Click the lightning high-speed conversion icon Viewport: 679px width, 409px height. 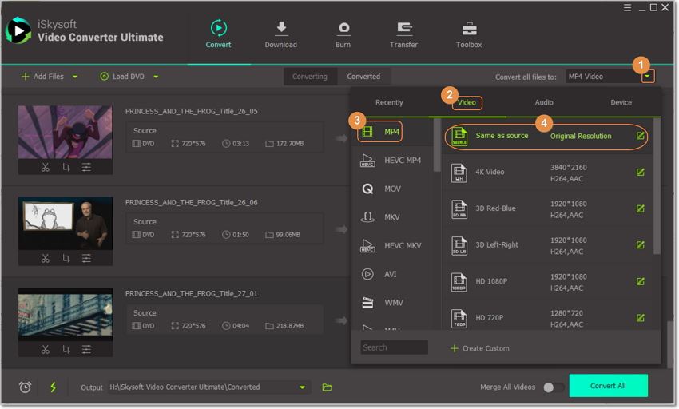[x=54, y=387]
